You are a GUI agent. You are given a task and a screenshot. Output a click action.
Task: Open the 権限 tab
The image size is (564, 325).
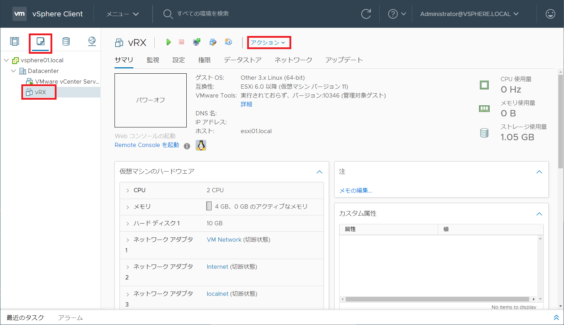204,60
